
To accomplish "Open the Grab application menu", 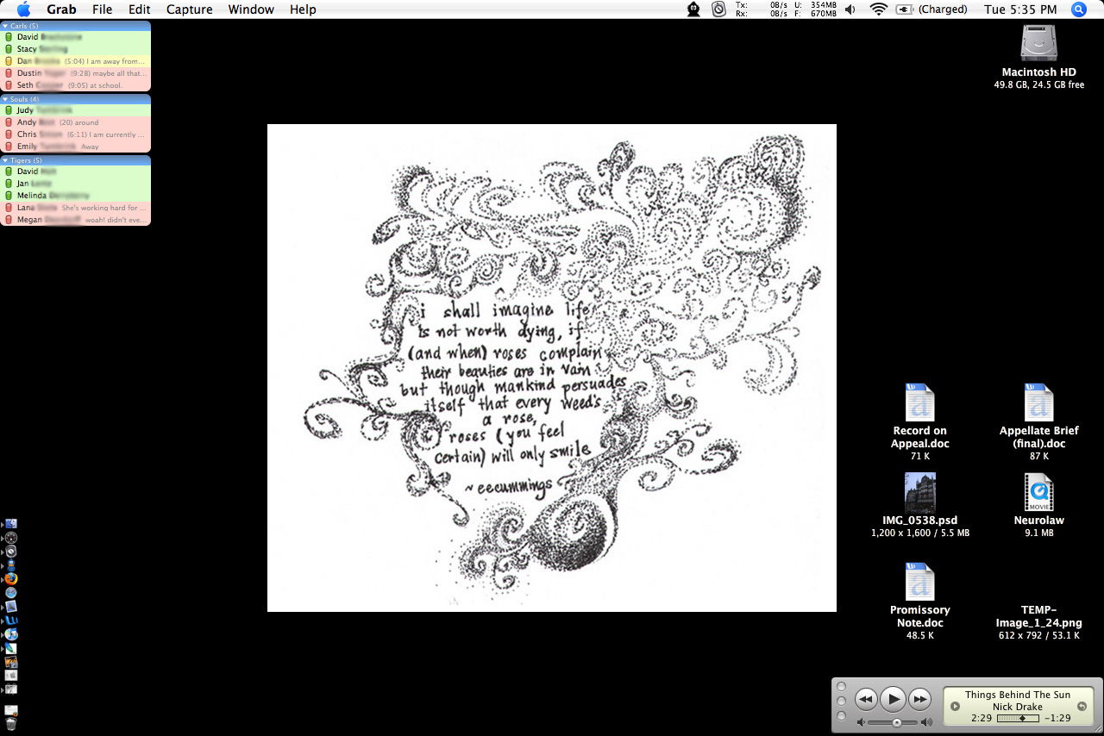I will pos(61,9).
